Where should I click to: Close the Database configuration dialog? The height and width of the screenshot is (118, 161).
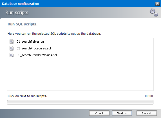point(157,4)
